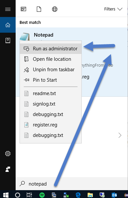
Task: Open the Notebook sidebar icon
Action: (8, 41)
